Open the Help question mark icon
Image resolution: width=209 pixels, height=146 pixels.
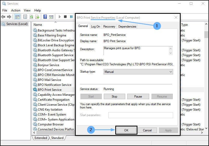(45, 17)
